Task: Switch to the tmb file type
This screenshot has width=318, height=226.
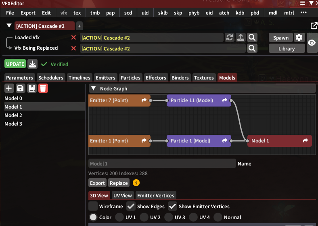Action: click(x=95, y=13)
